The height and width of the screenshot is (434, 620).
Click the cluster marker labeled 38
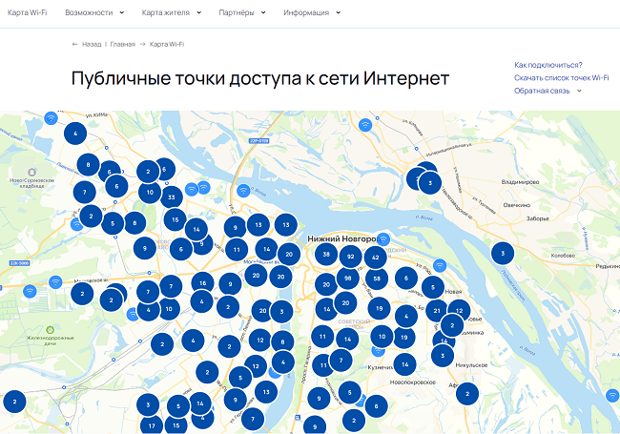pos(326,255)
